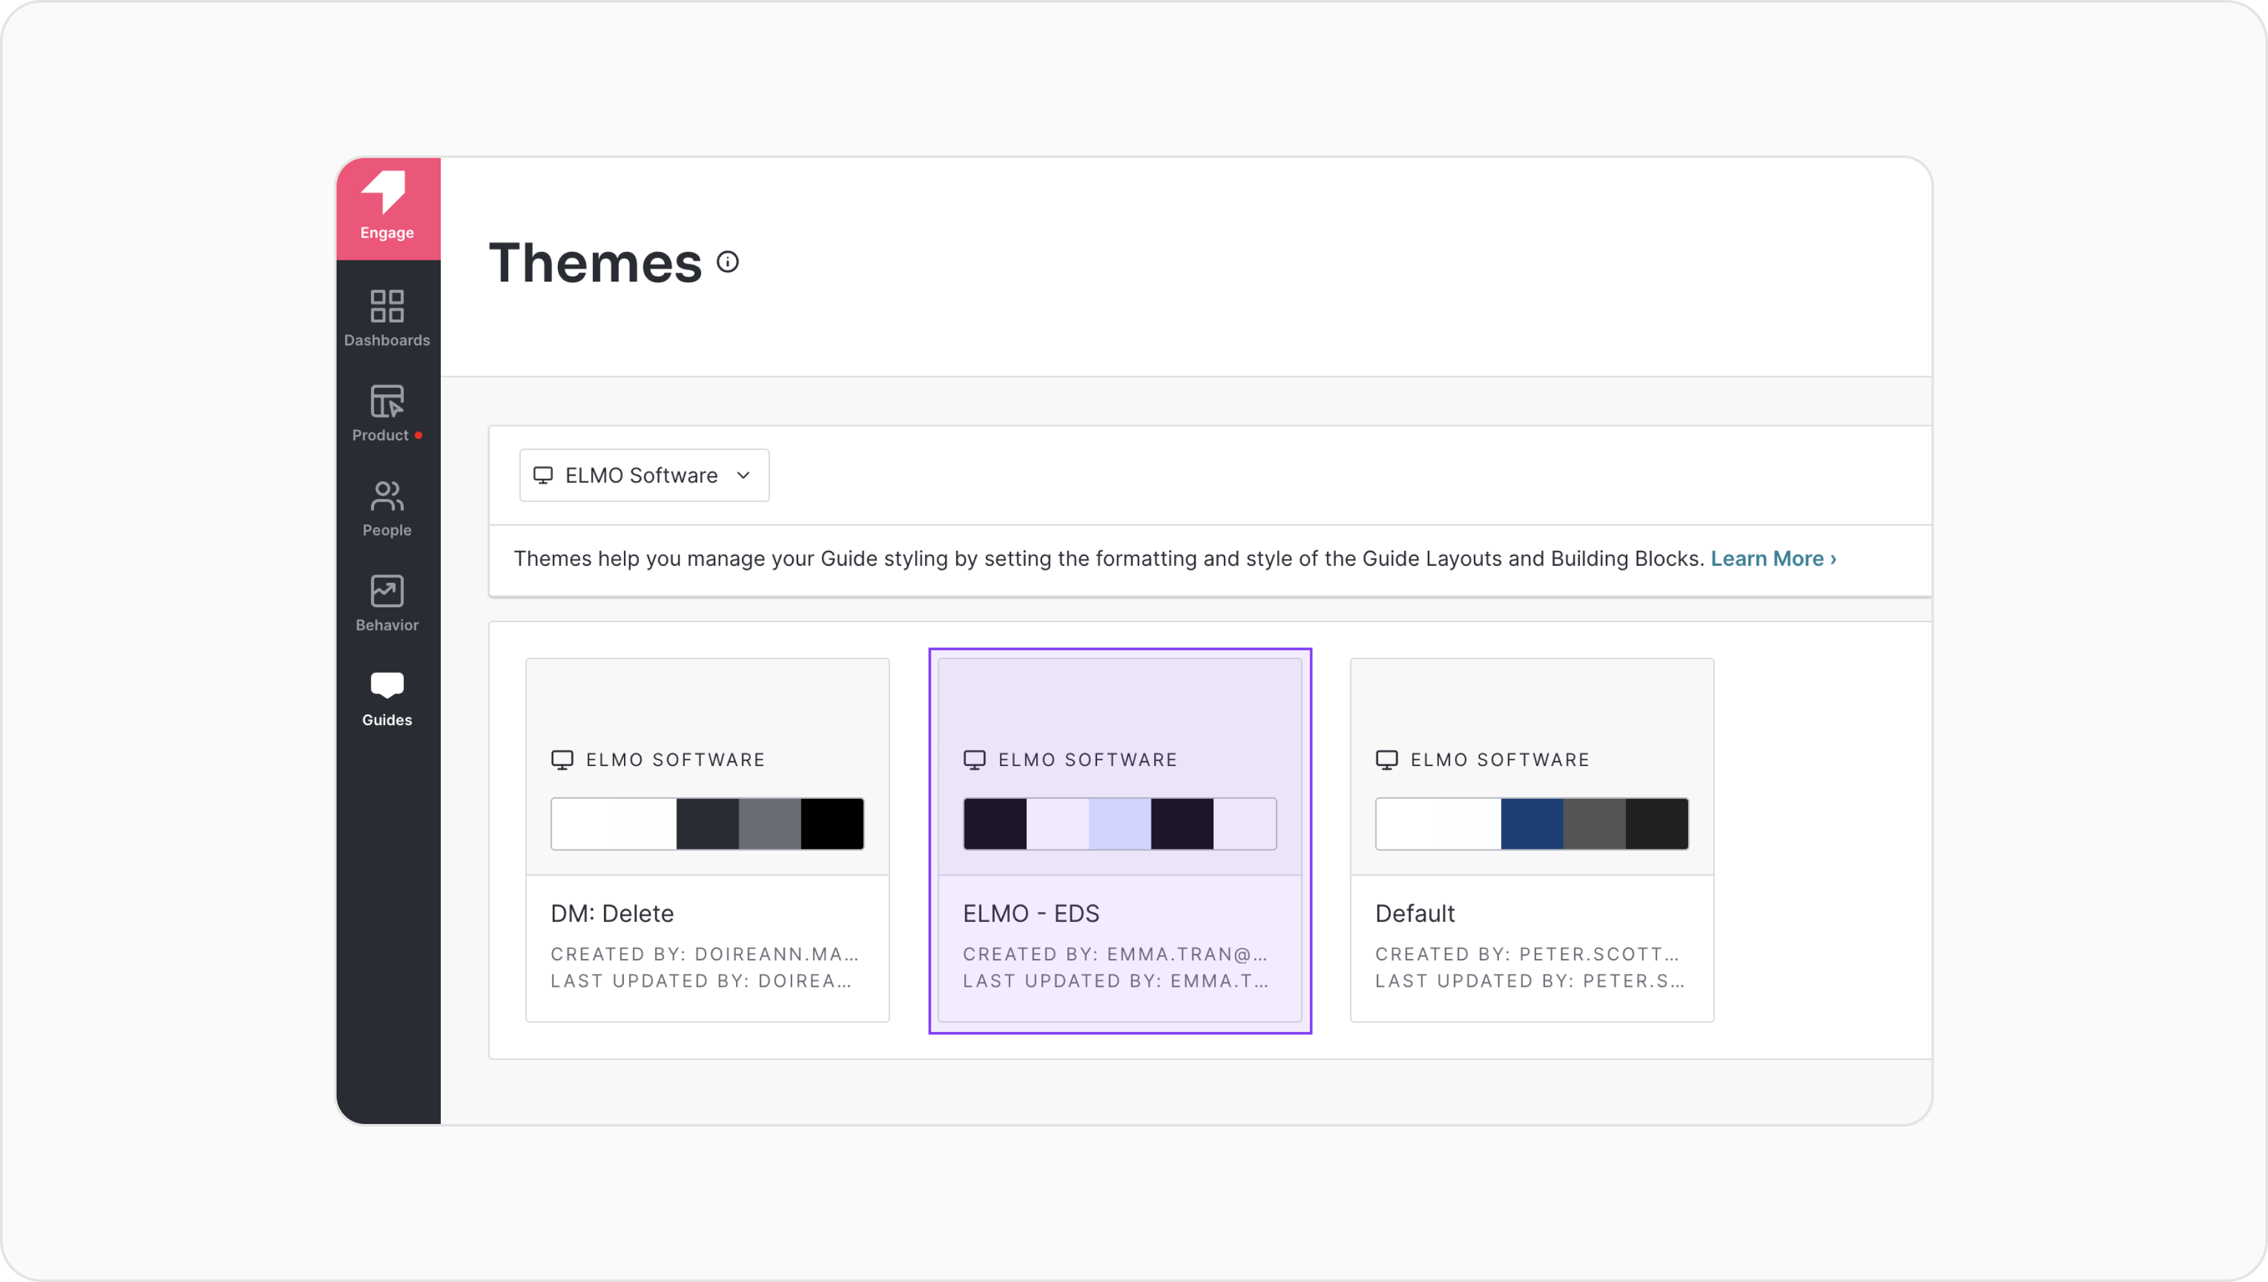
Task: Open the ELMO Software app dropdown
Action: coord(643,475)
